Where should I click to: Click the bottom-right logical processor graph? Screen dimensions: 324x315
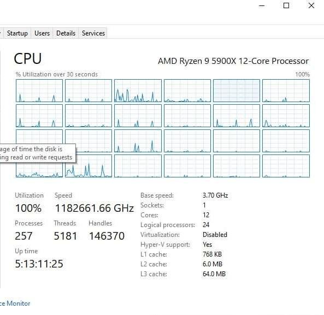click(286, 166)
